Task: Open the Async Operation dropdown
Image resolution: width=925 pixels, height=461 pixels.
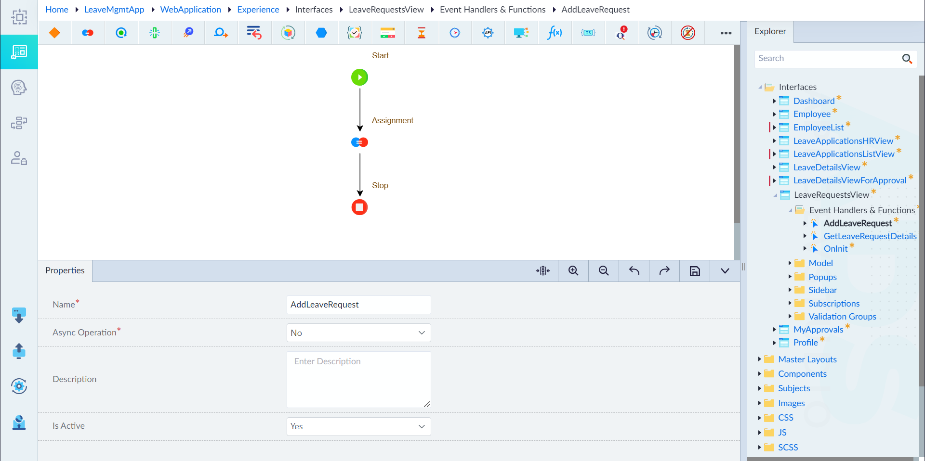Action: (x=358, y=333)
